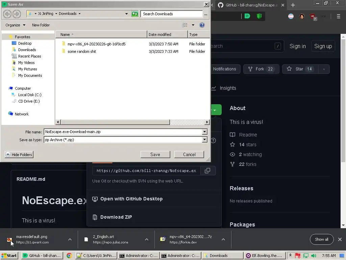
Task: Click the Back arrow in Save As dialog
Action: 7,14
